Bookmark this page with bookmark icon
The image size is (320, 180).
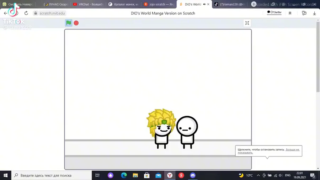[290, 13]
